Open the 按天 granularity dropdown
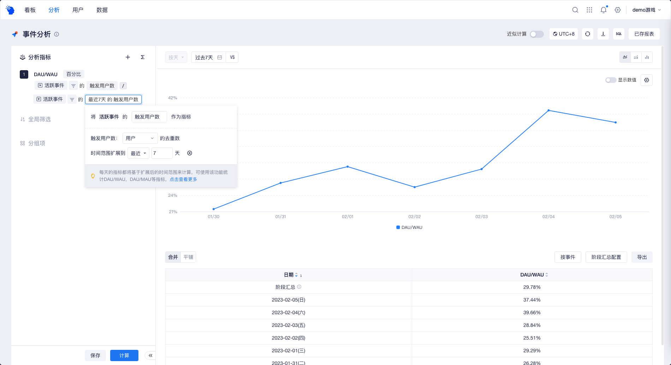Image resolution: width=671 pixels, height=365 pixels. [176, 57]
